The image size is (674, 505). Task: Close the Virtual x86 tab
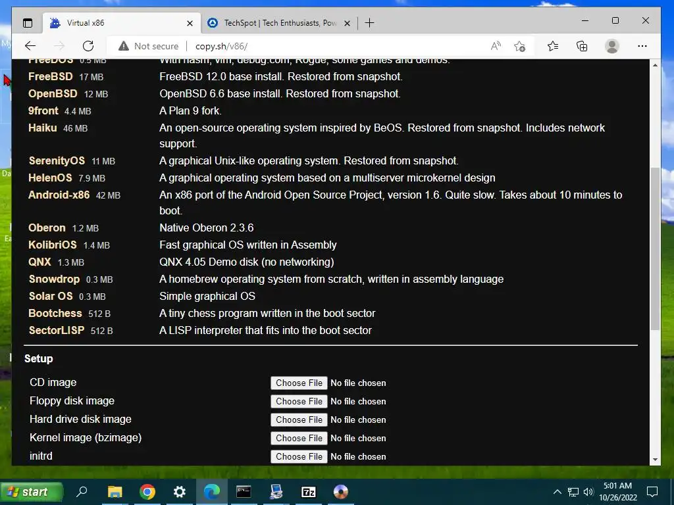click(x=190, y=23)
